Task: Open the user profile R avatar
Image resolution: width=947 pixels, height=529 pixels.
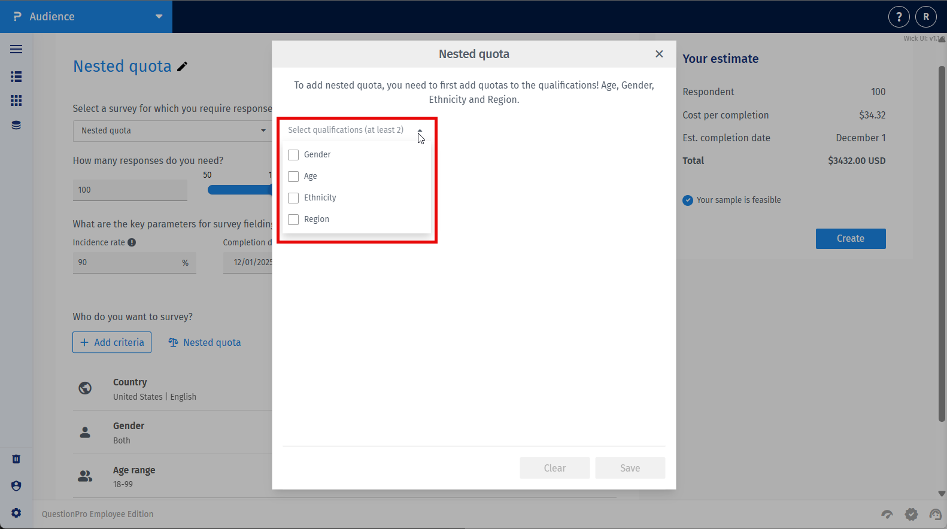Action: (925, 17)
